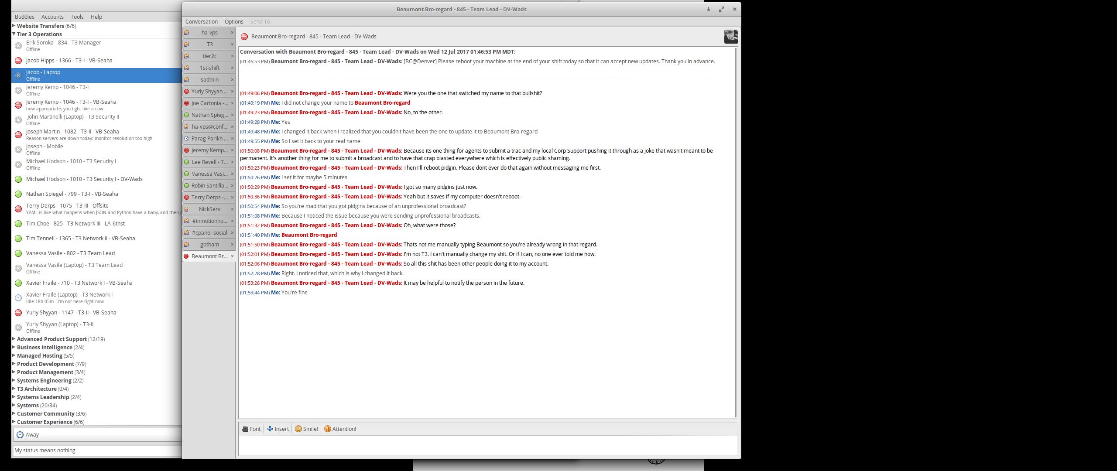Switch to the Nathan Spiegel conversation tab
This screenshot has height=471, width=1117.
point(209,115)
